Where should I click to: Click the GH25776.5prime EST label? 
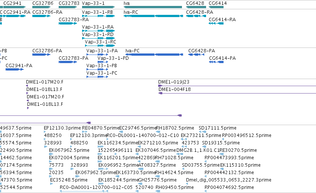coord(157,180)
